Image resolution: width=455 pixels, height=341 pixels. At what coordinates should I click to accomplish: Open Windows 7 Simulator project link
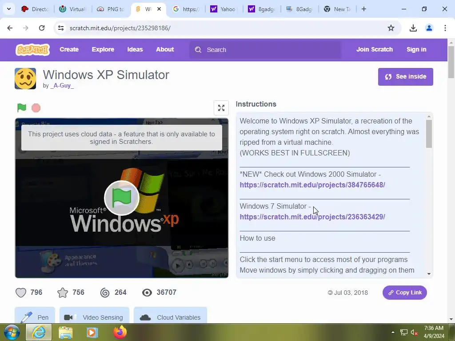pos(312,217)
